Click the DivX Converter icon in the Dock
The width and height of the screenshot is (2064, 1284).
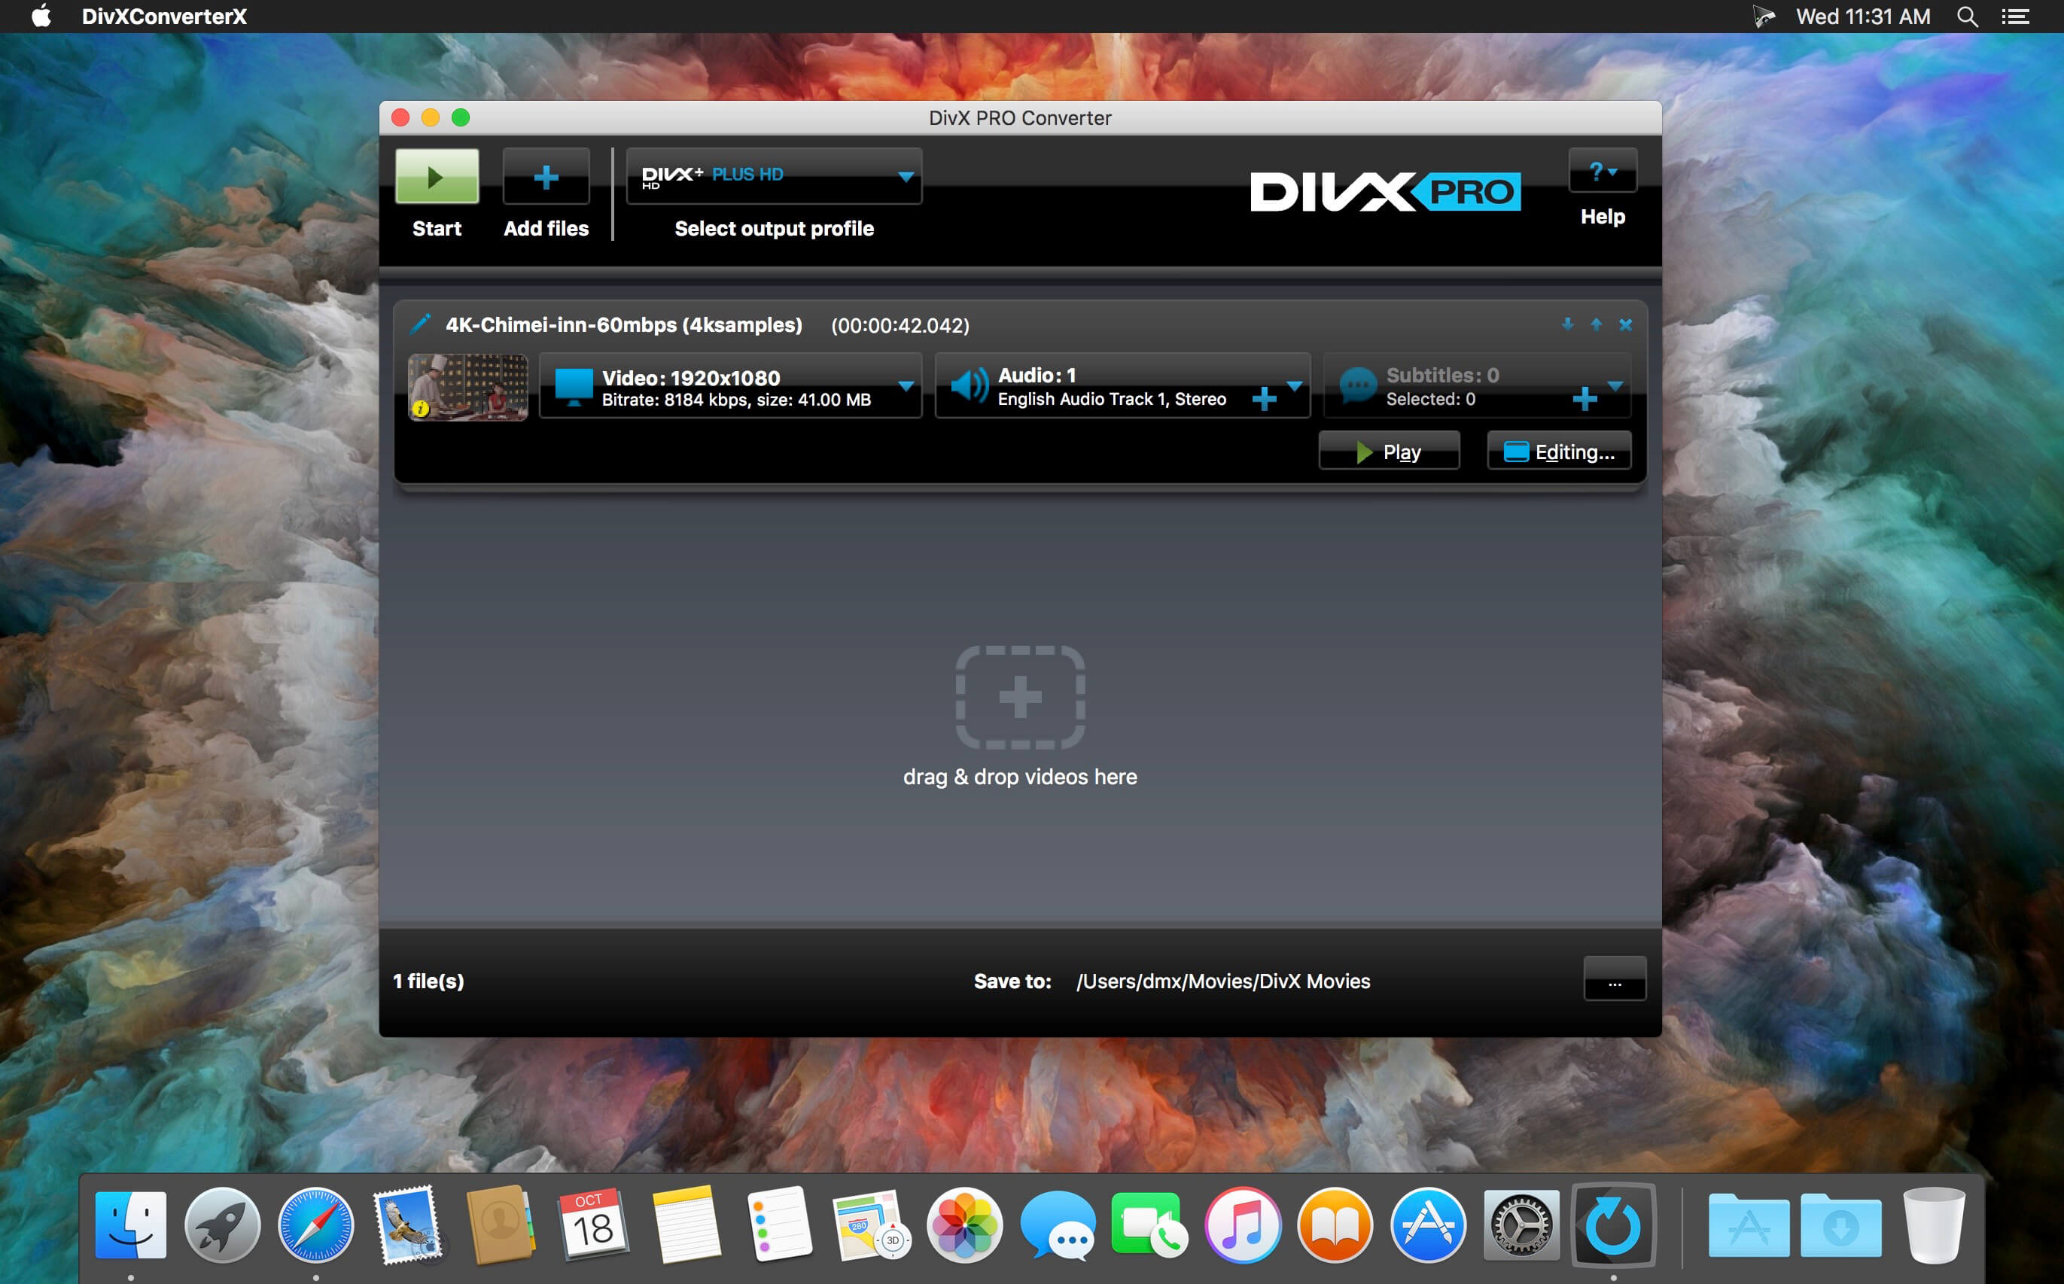1614,1225
